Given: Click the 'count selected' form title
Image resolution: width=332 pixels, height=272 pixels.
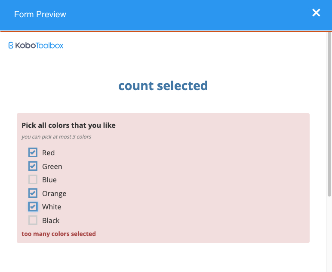Looking at the screenshot, I should 163,86.
